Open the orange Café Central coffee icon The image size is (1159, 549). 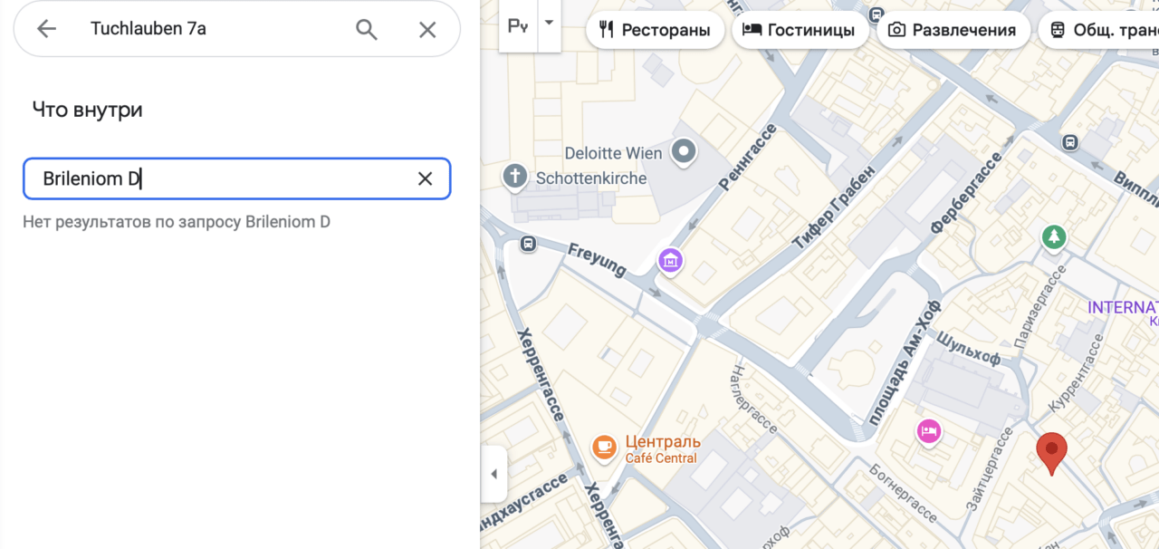pos(604,447)
